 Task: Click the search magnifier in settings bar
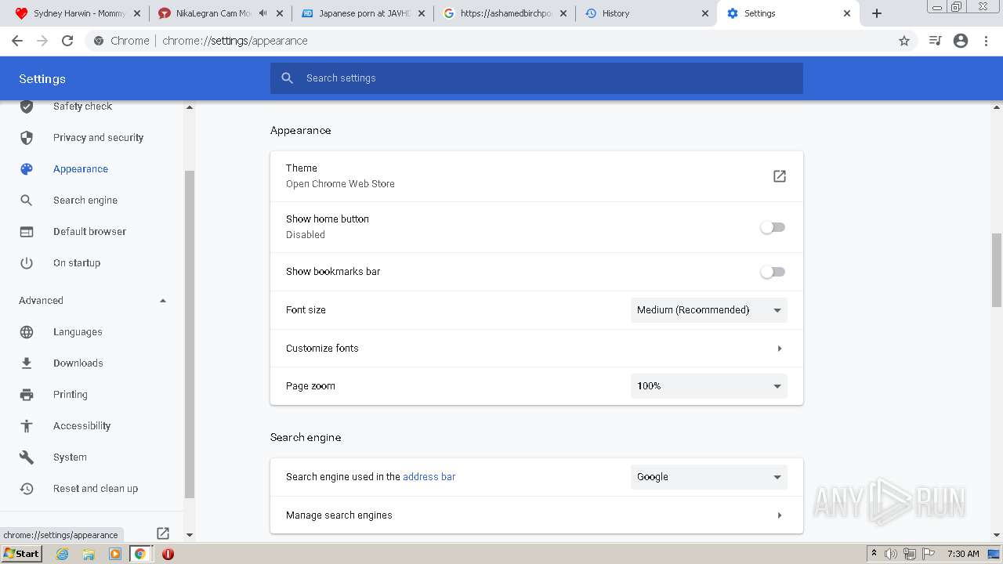coord(288,78)
